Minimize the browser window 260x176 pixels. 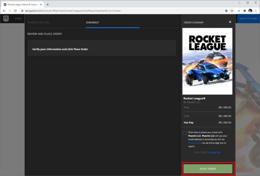coord(240,3)
